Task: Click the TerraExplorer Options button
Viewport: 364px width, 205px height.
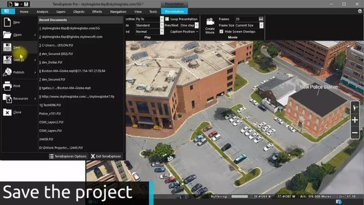Action: coord(68,156)
